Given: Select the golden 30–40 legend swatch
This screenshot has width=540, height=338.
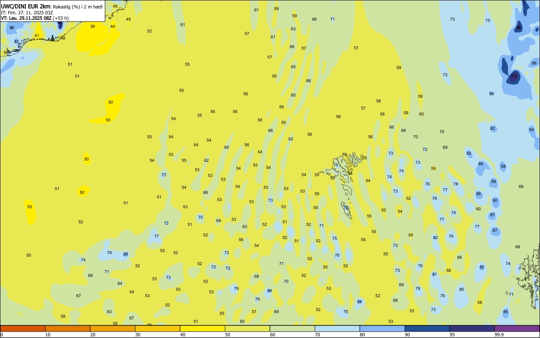Looking at the screenshot, I should (x=157, y=328).
